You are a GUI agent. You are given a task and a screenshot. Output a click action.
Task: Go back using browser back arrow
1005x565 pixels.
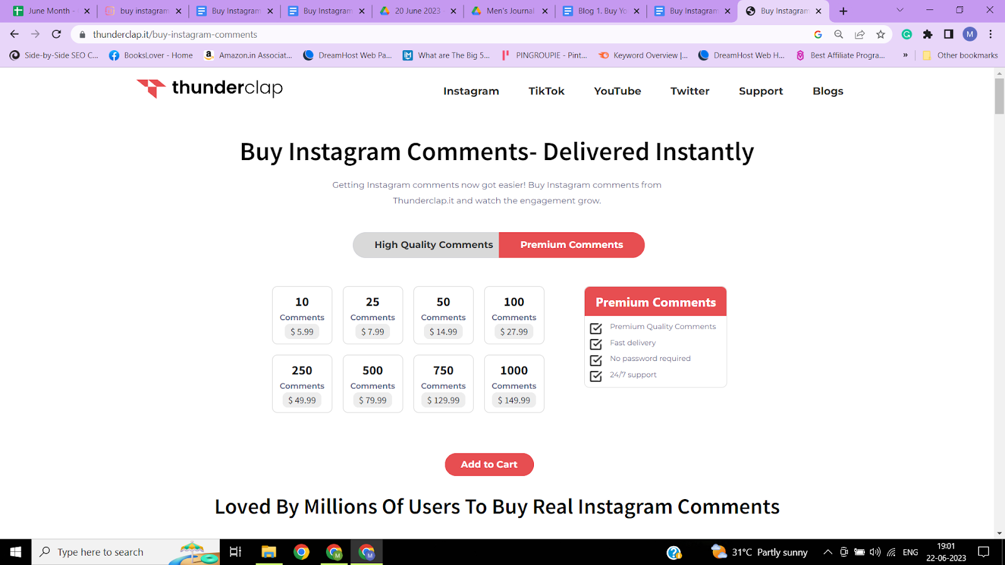tap(14, 35)
